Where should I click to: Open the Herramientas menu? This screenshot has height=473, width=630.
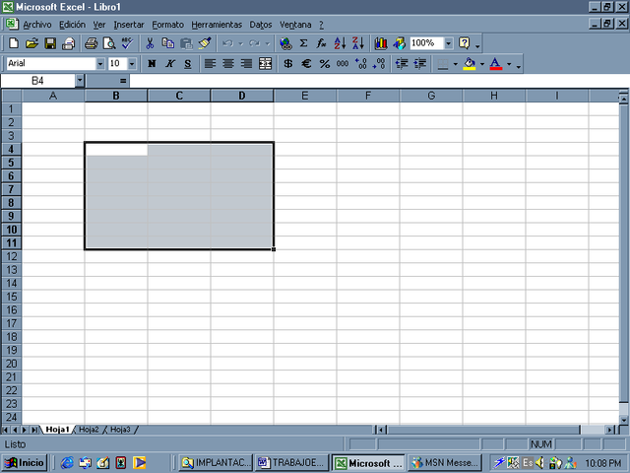pos(217,25)
